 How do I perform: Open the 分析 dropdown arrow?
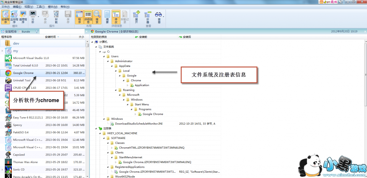point(38,17)
